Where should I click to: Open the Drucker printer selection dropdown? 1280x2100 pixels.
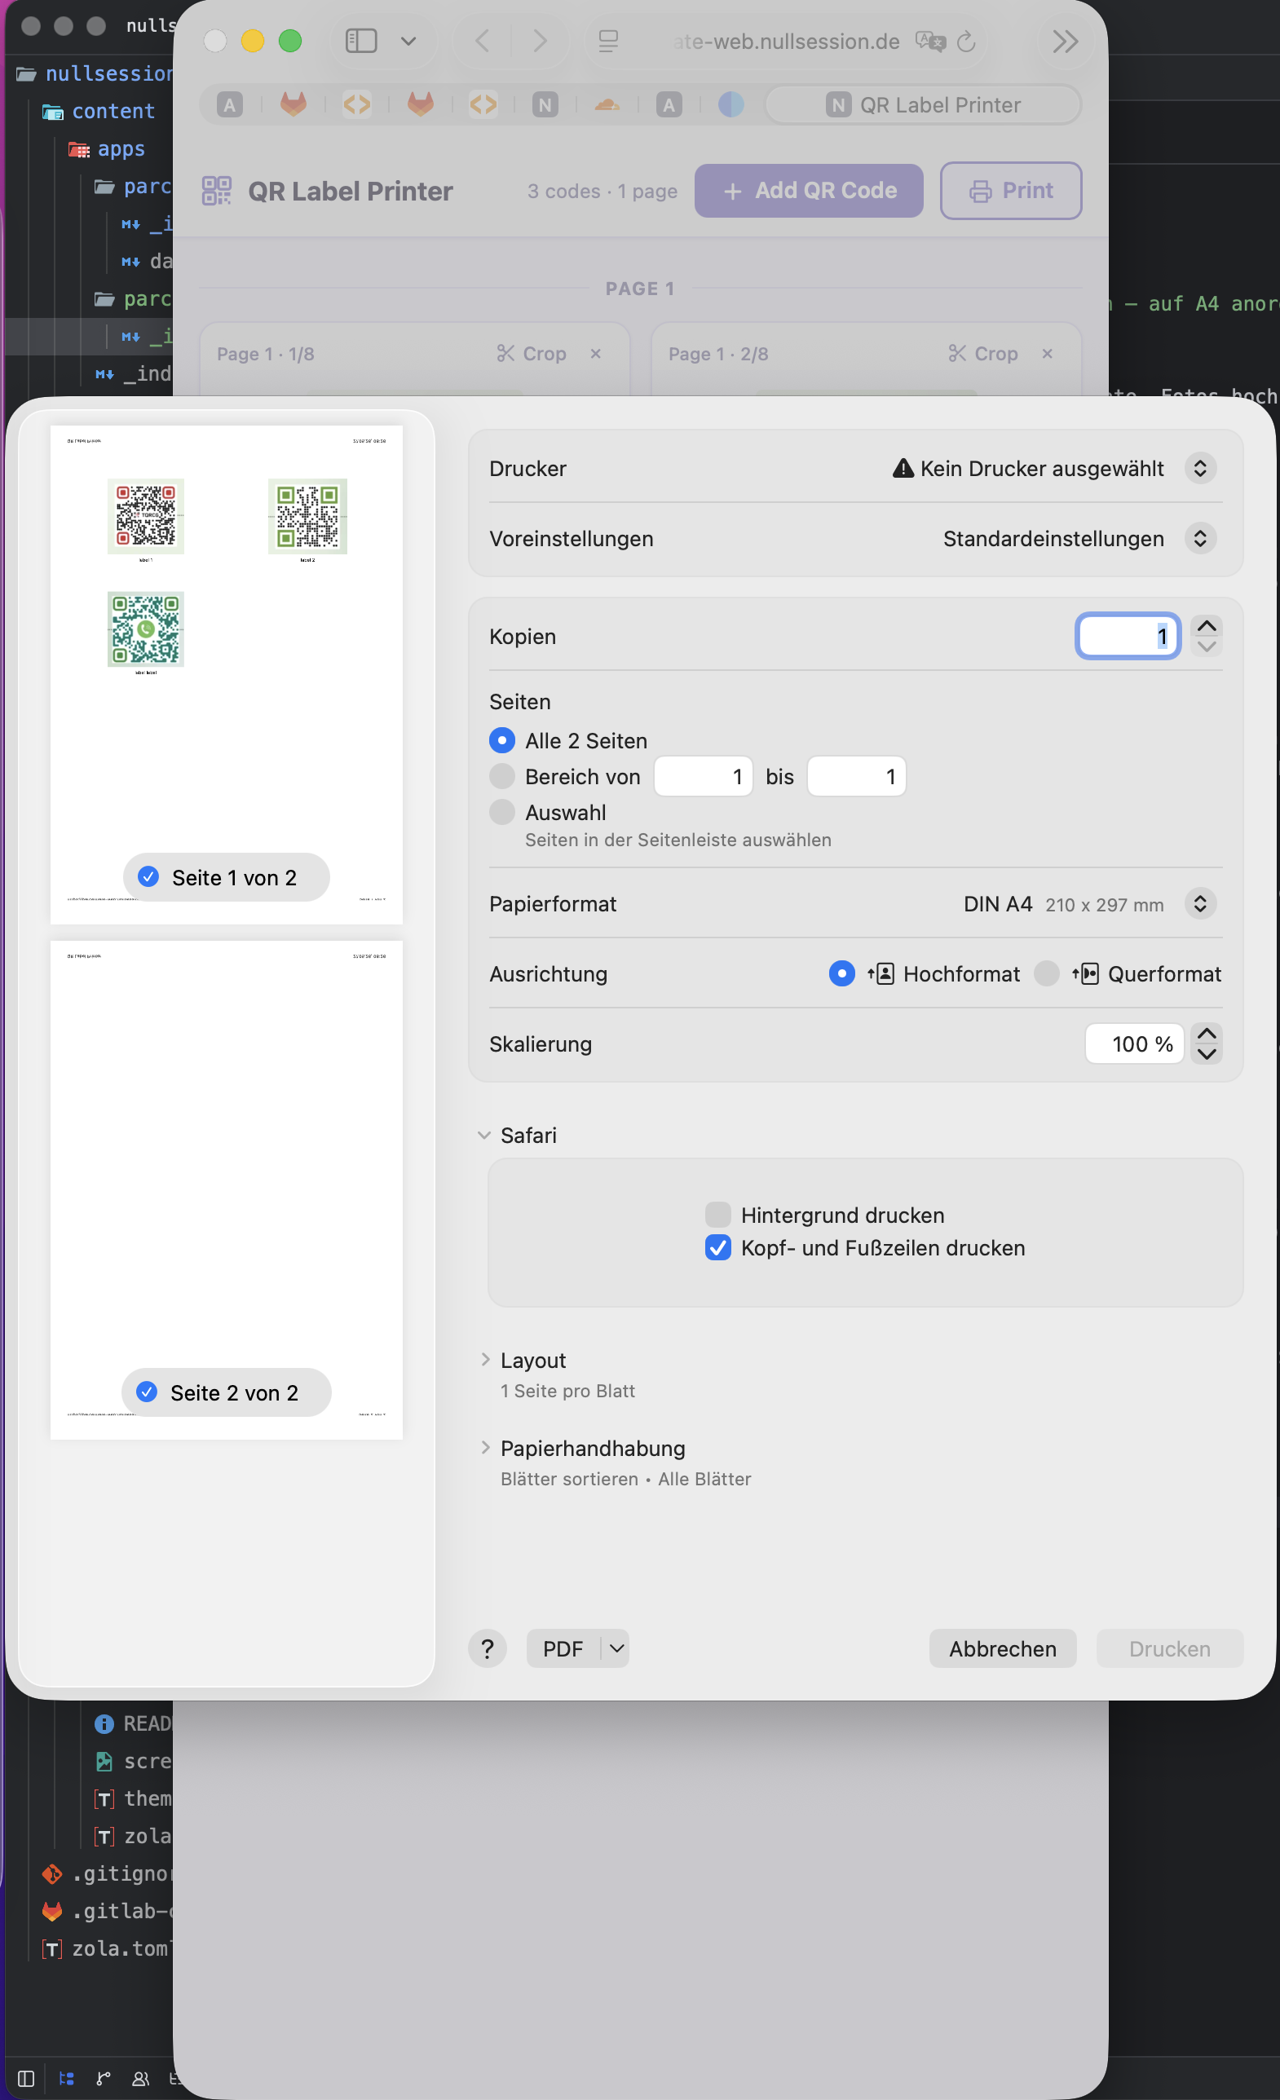(1199, 468)
